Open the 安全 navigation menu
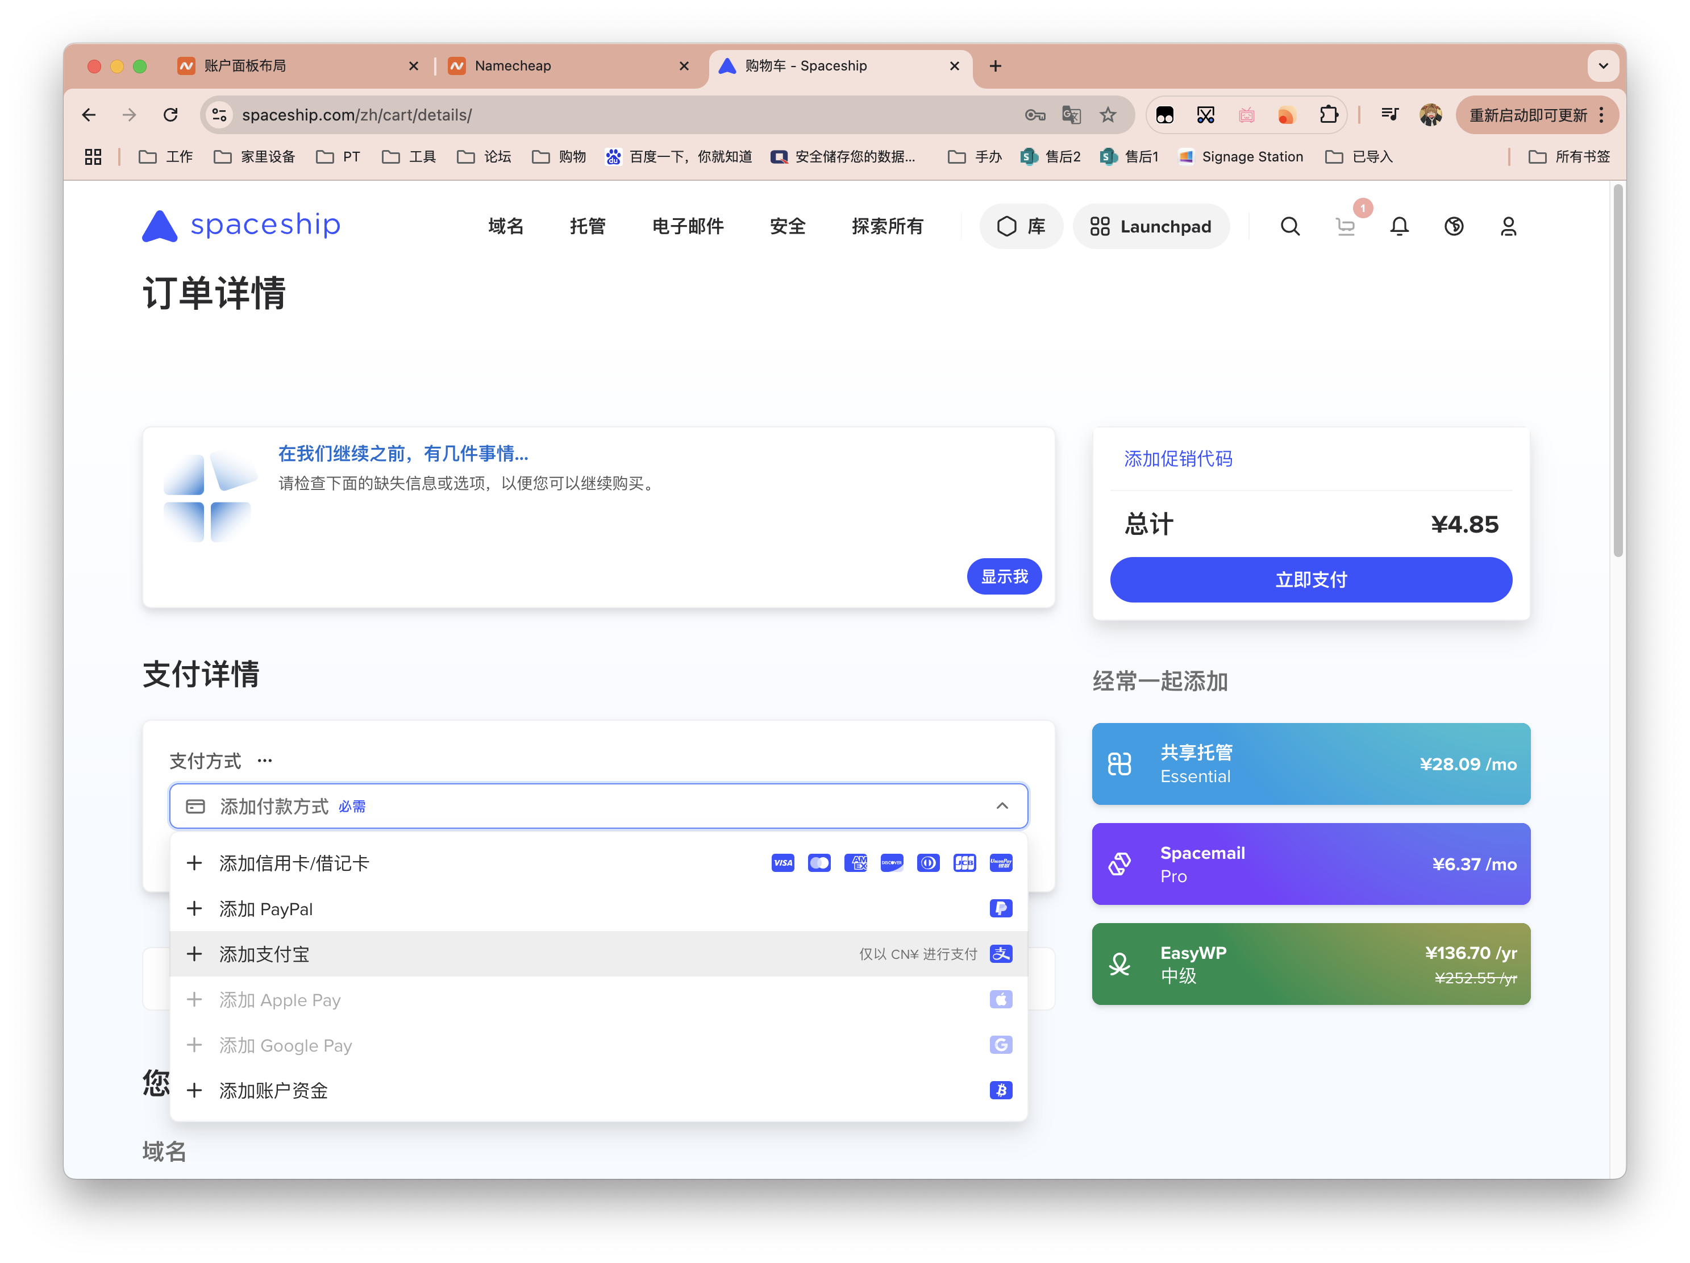The height and width of the screenshot is (1263, 1690). (788, 226)
